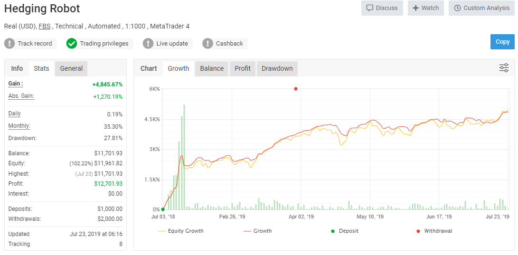The height and width of the screenshot is (255, 518).
Task: Toggle the Deposit legend series
Action: click(345, 231)
